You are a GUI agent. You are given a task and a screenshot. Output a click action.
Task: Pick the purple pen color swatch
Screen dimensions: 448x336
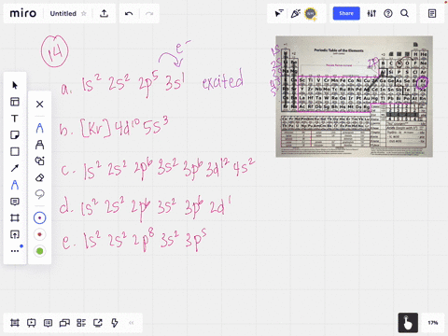pyautogui.click(x=39, y=218)
